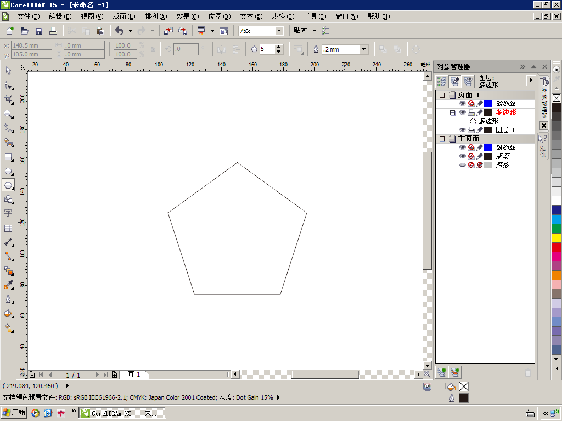562x421 pixels.
Task: Pick the yellow swatch in color palette
Action: pyautogui.click(x=557, y=238)
